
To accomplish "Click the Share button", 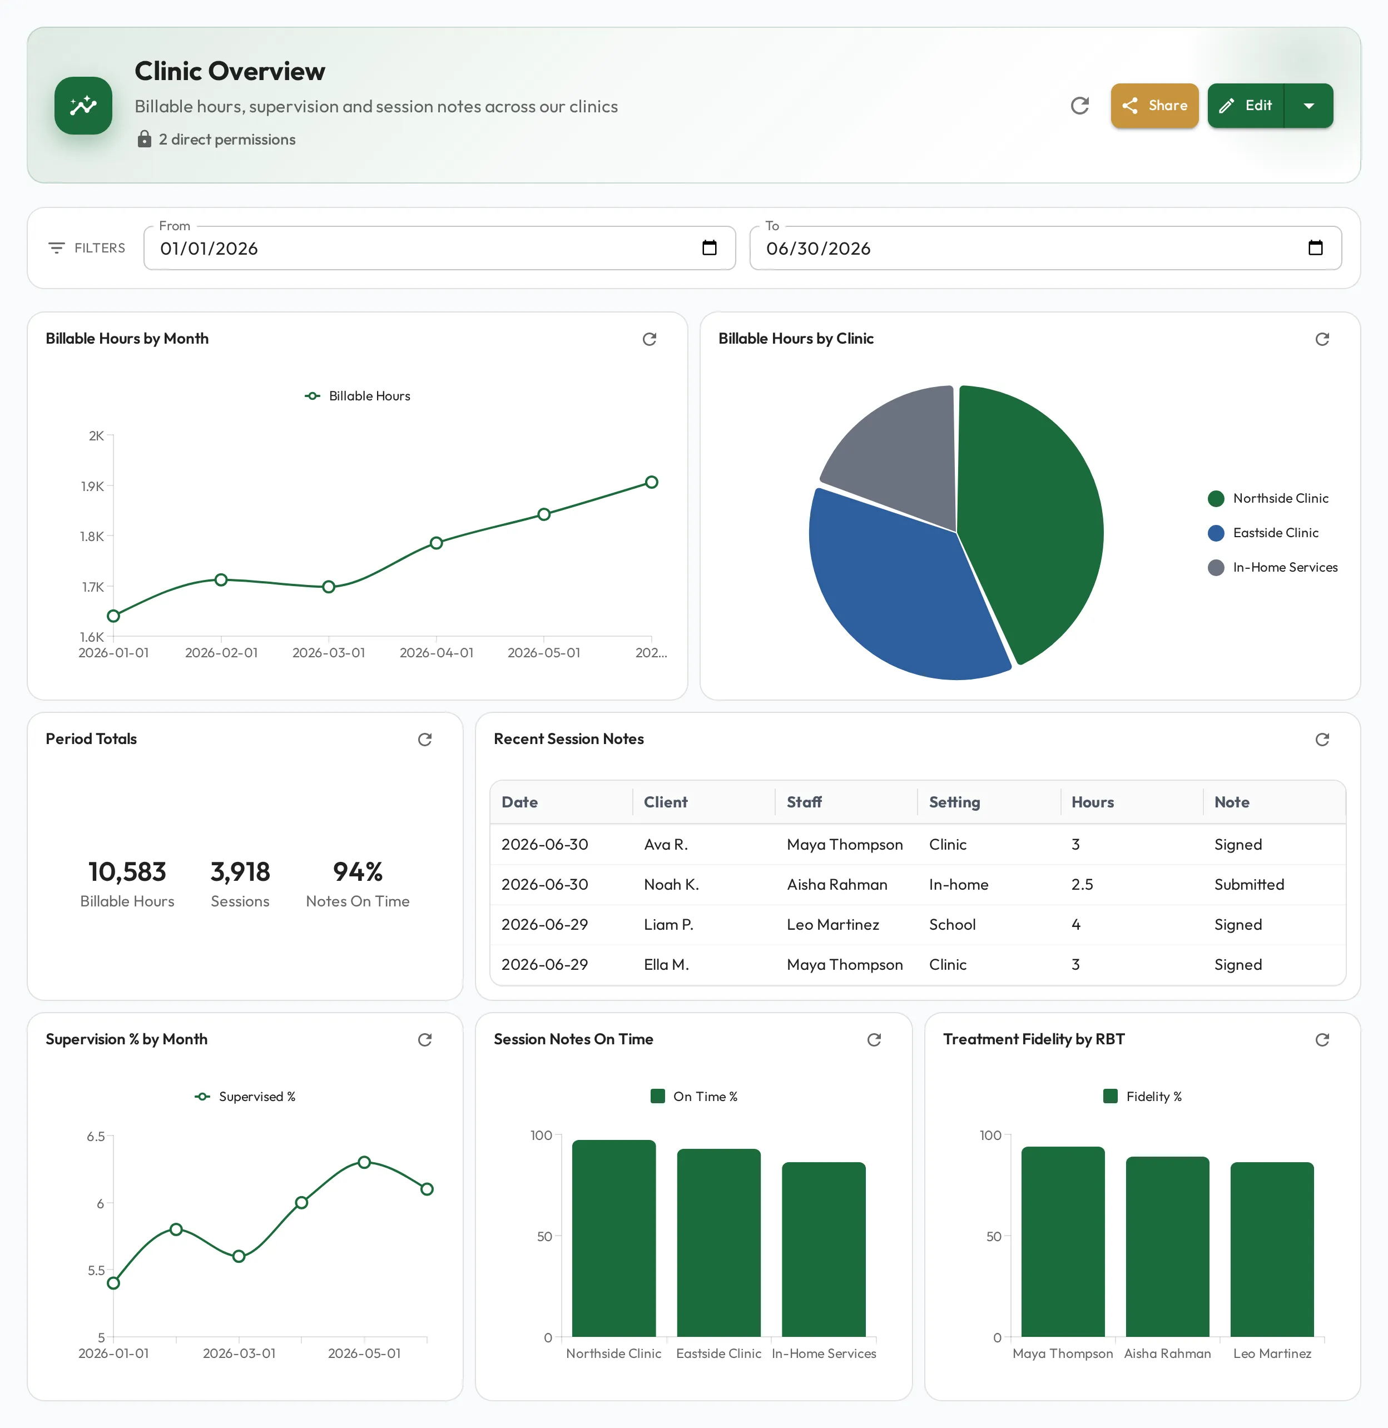I will [x=1154, y=106].
